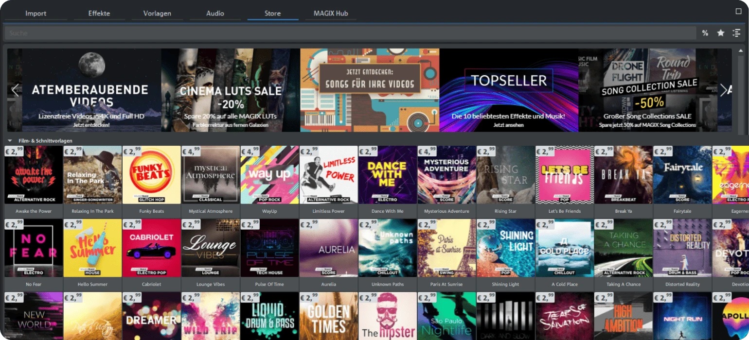The height and width of the screenshot is (340, 749).
Task: Click the star favorites icon
Action: [721, 33]
